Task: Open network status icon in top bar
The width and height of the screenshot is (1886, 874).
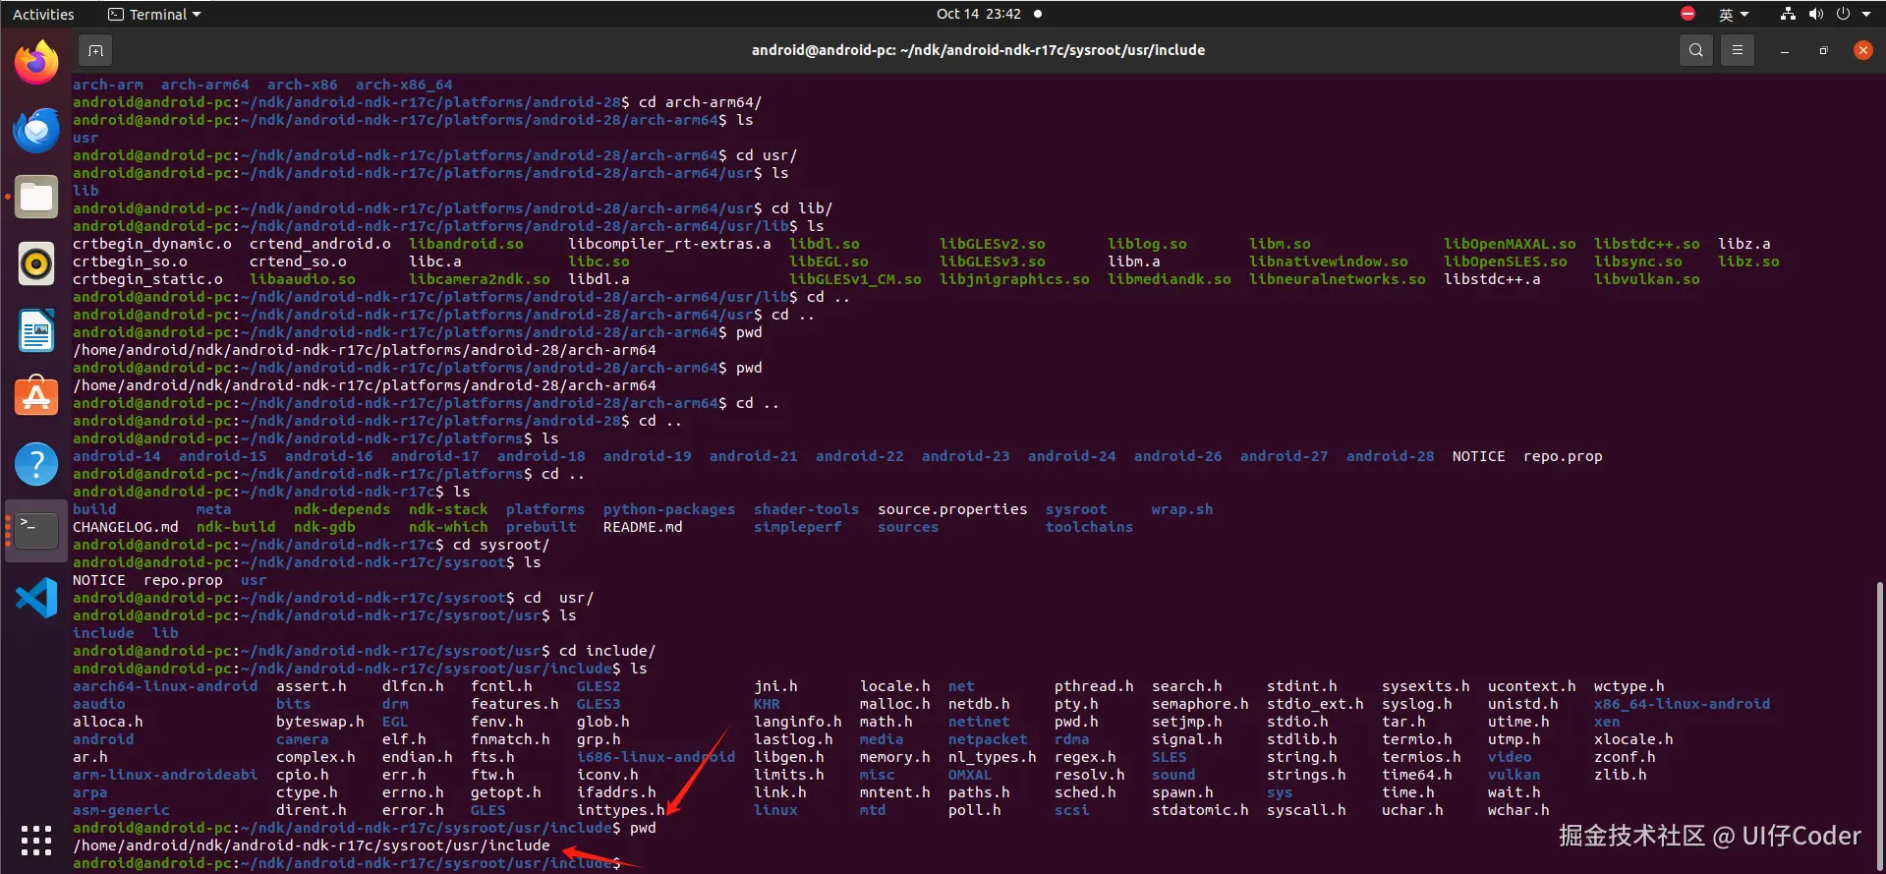Action: (x=1788, y=14)
